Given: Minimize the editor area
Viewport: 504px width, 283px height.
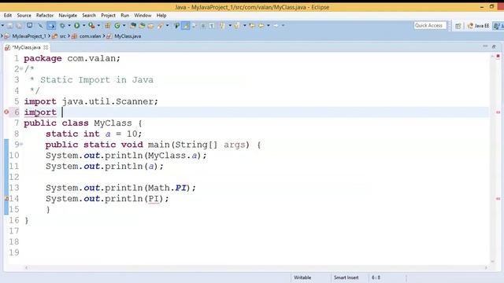Looking at the screenshot, I should click(x=485, y=46).
